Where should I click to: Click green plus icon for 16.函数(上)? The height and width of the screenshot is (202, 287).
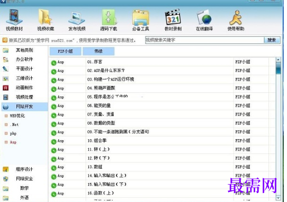[x=53, y=194]
